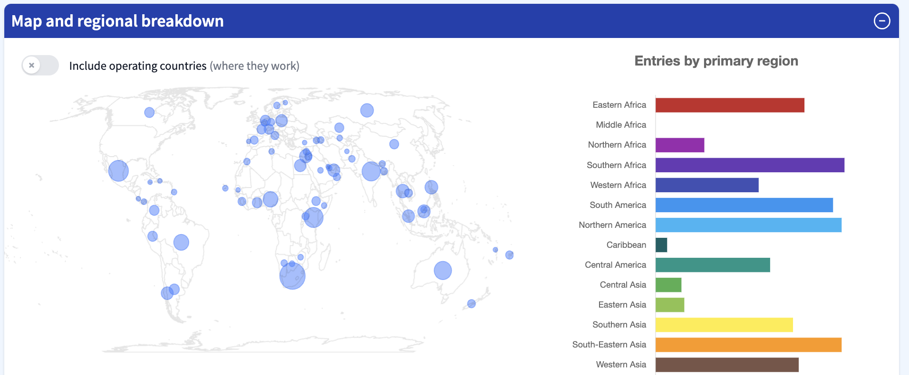The height and width of the screenshot is (375, 909).
Task: Click the large bubble over India
Action: coord(371,171)
